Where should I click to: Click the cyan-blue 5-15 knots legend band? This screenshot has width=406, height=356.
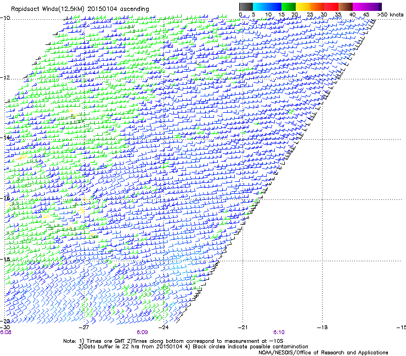point(267,7)
